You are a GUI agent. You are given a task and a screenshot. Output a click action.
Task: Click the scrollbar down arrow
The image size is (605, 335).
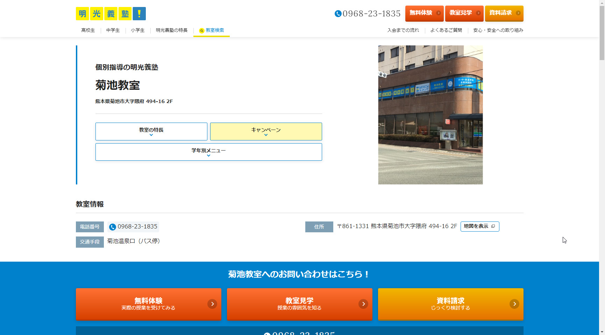(x=602, y=332)
